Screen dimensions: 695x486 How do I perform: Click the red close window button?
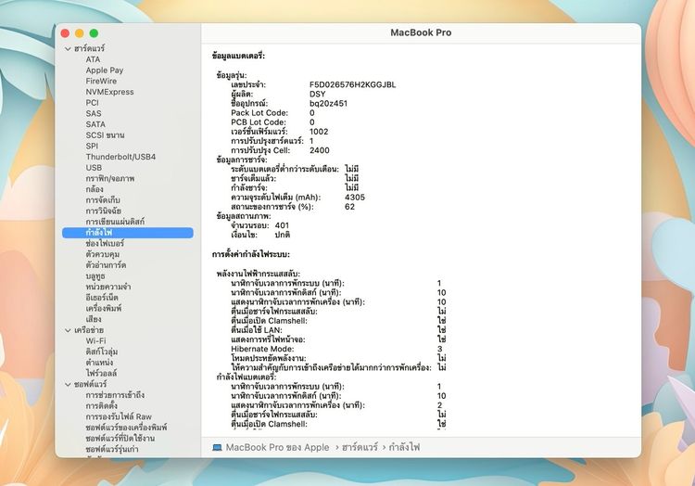pyautogui.click(x=65, y=33)
